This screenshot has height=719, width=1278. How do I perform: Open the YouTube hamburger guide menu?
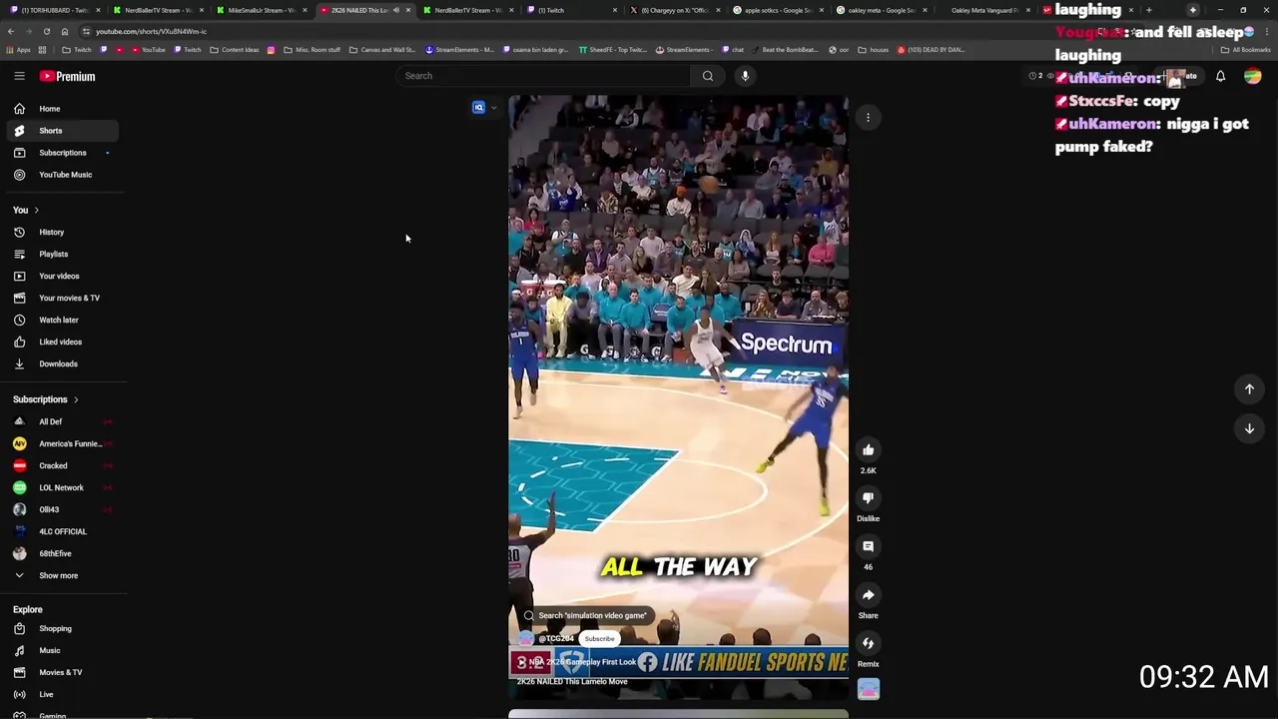click(19, 76)
